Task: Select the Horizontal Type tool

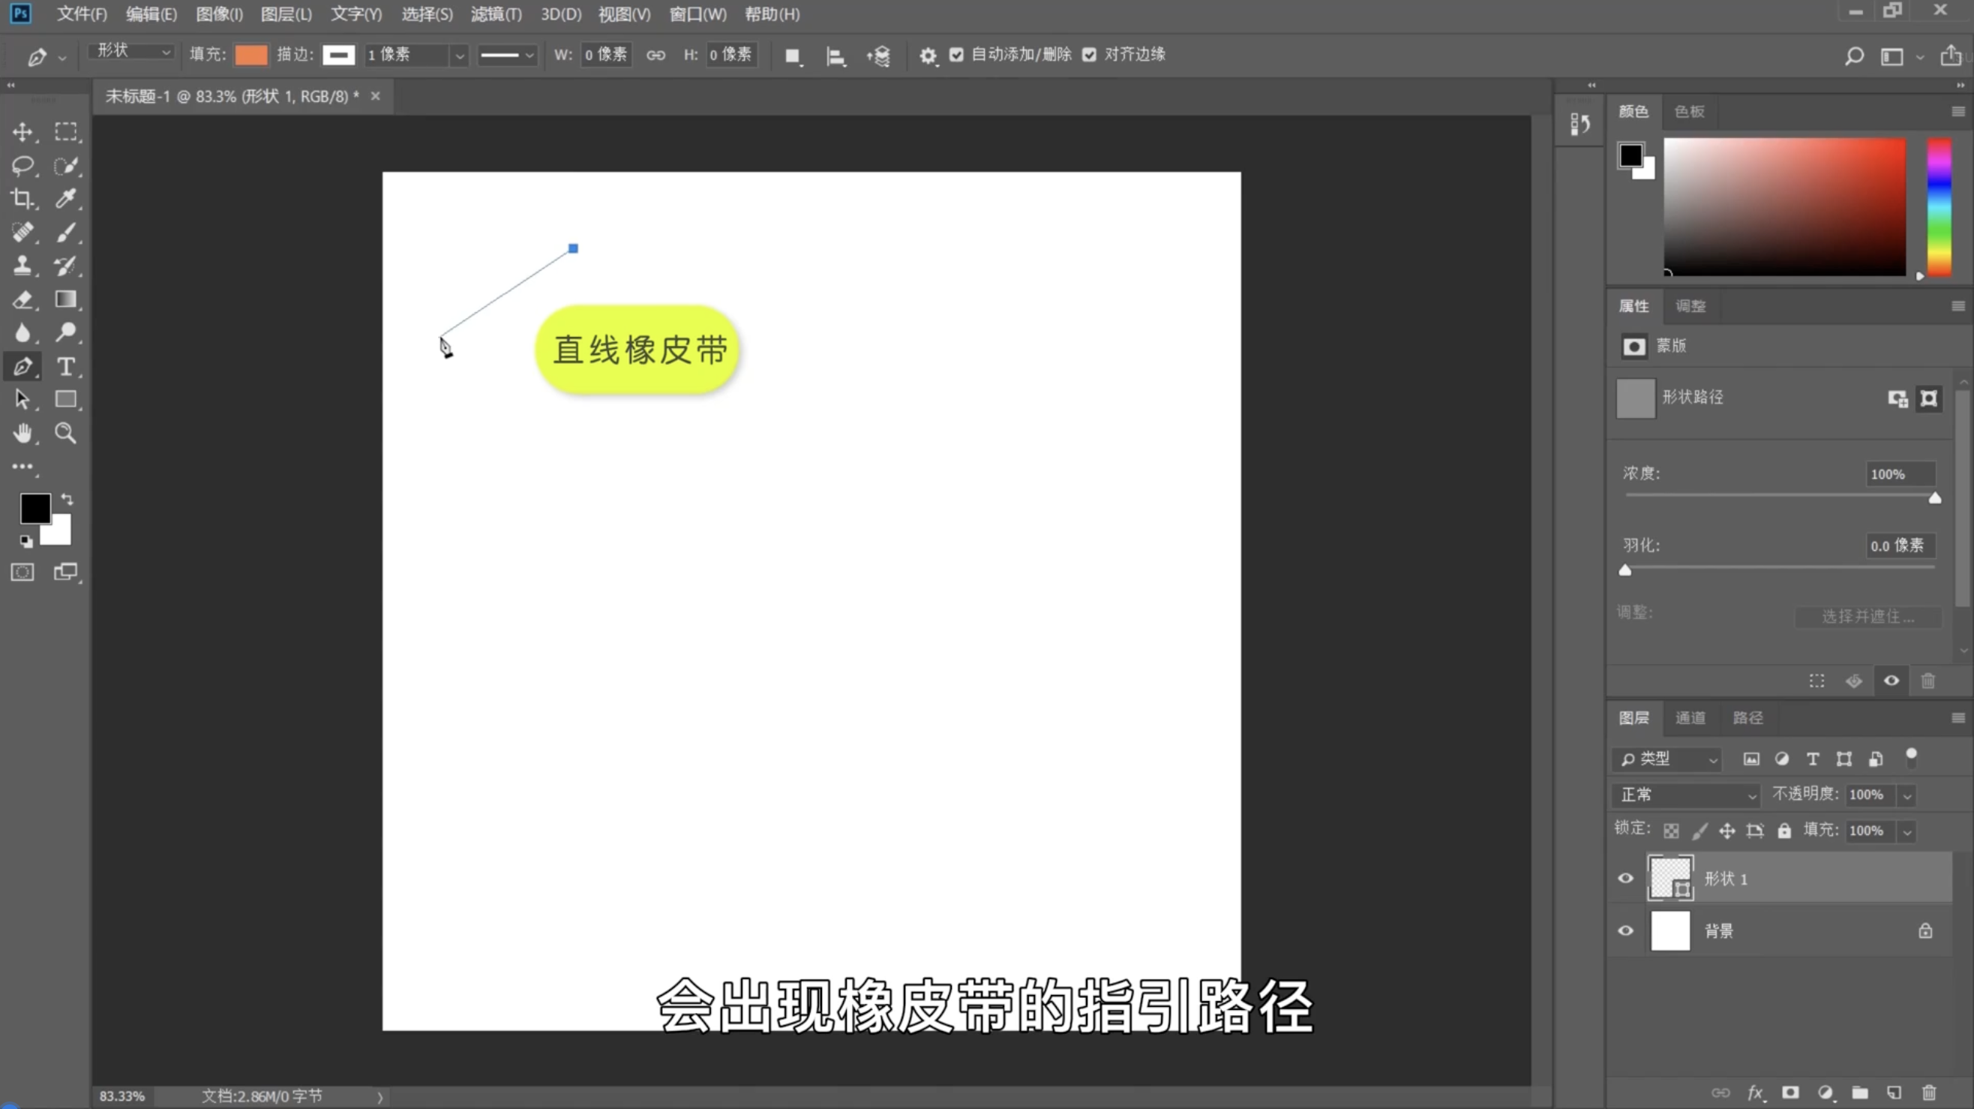Action: (x=66, y=366)
